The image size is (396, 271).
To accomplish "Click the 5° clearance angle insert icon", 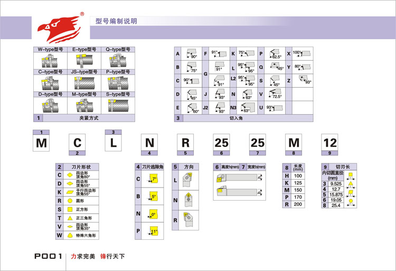I will tap(153, 196).
